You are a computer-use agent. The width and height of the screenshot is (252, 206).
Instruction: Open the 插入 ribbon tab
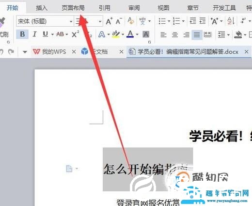[x=42, y=8]
